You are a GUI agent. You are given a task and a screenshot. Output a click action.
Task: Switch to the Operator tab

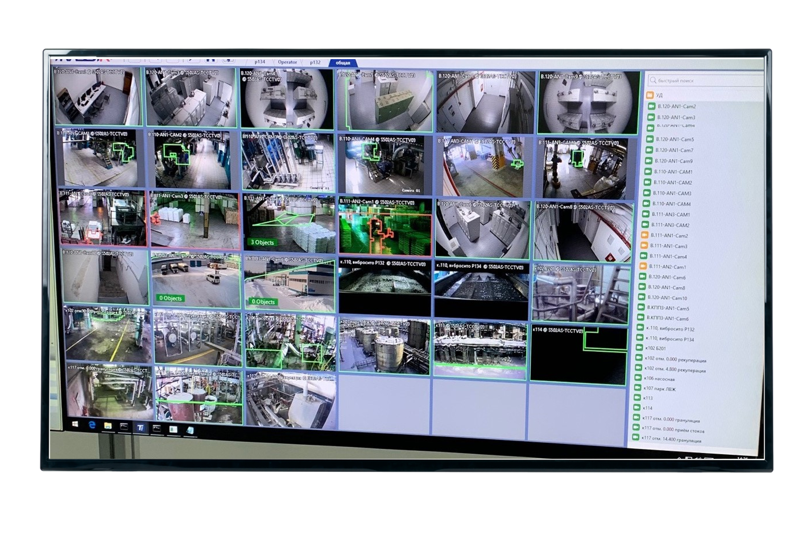pos(287,62)
